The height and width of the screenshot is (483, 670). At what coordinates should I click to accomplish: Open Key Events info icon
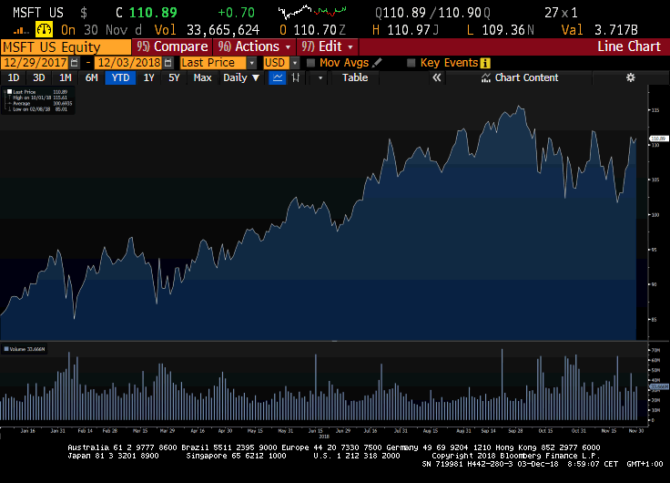coord(485,63)
